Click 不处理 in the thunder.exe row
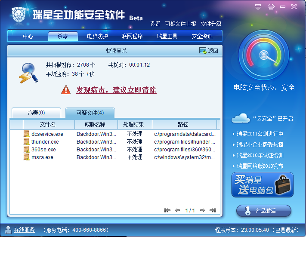The image size is (306, 258). [x=135, y=142]
